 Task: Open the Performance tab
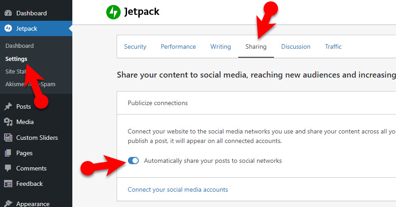[x=178, y=46]
